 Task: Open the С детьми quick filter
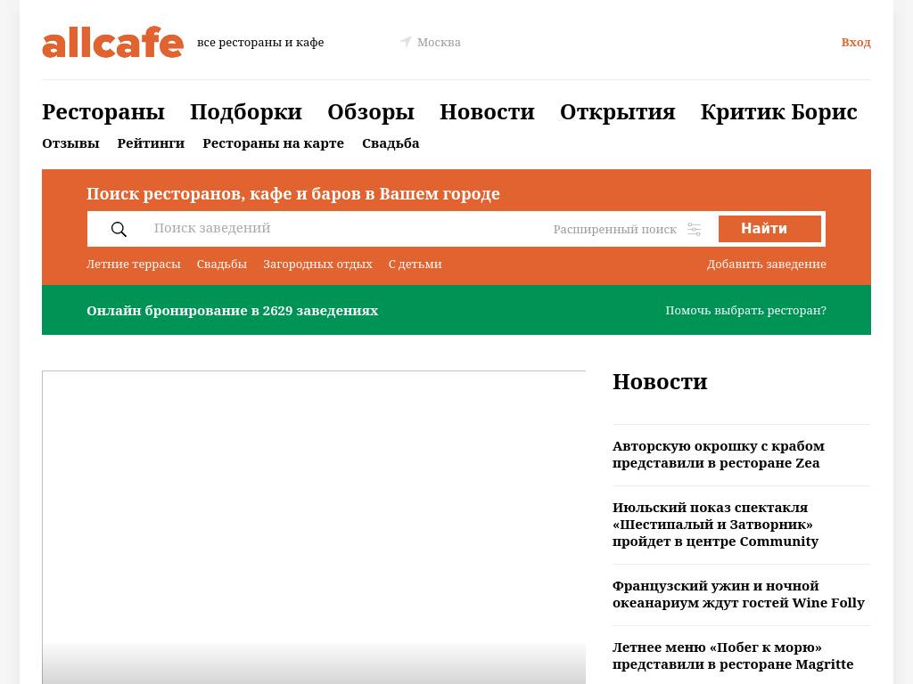click(415, 264)
